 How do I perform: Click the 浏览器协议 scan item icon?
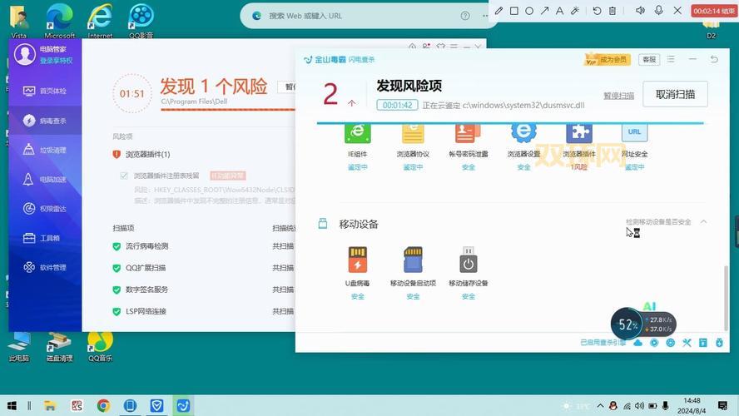click(x=413, y=133)
